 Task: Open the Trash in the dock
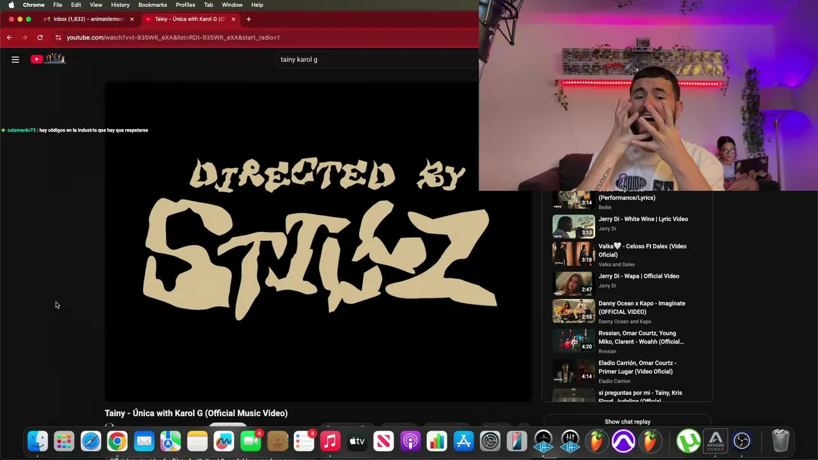point(780,441)
